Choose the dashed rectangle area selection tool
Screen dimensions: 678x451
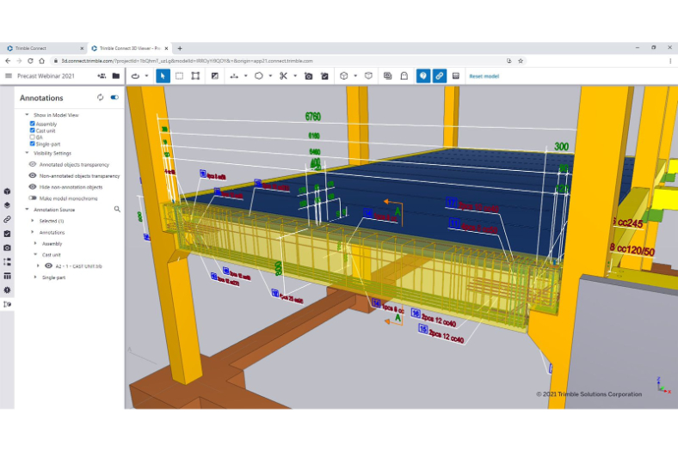[x=179, y=76]
